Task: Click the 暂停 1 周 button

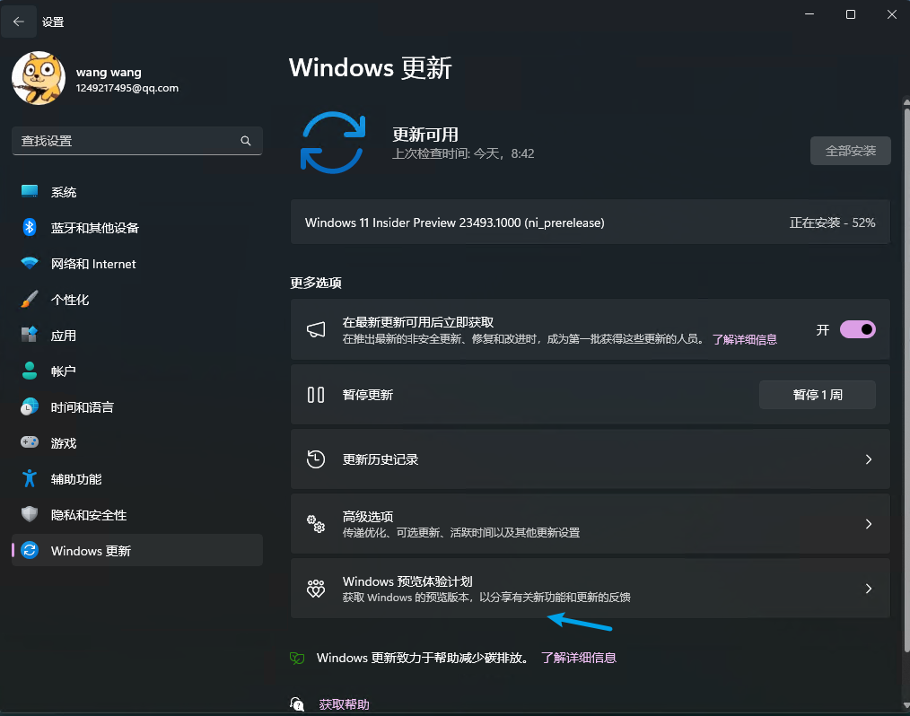Action: tap(818, 395)
